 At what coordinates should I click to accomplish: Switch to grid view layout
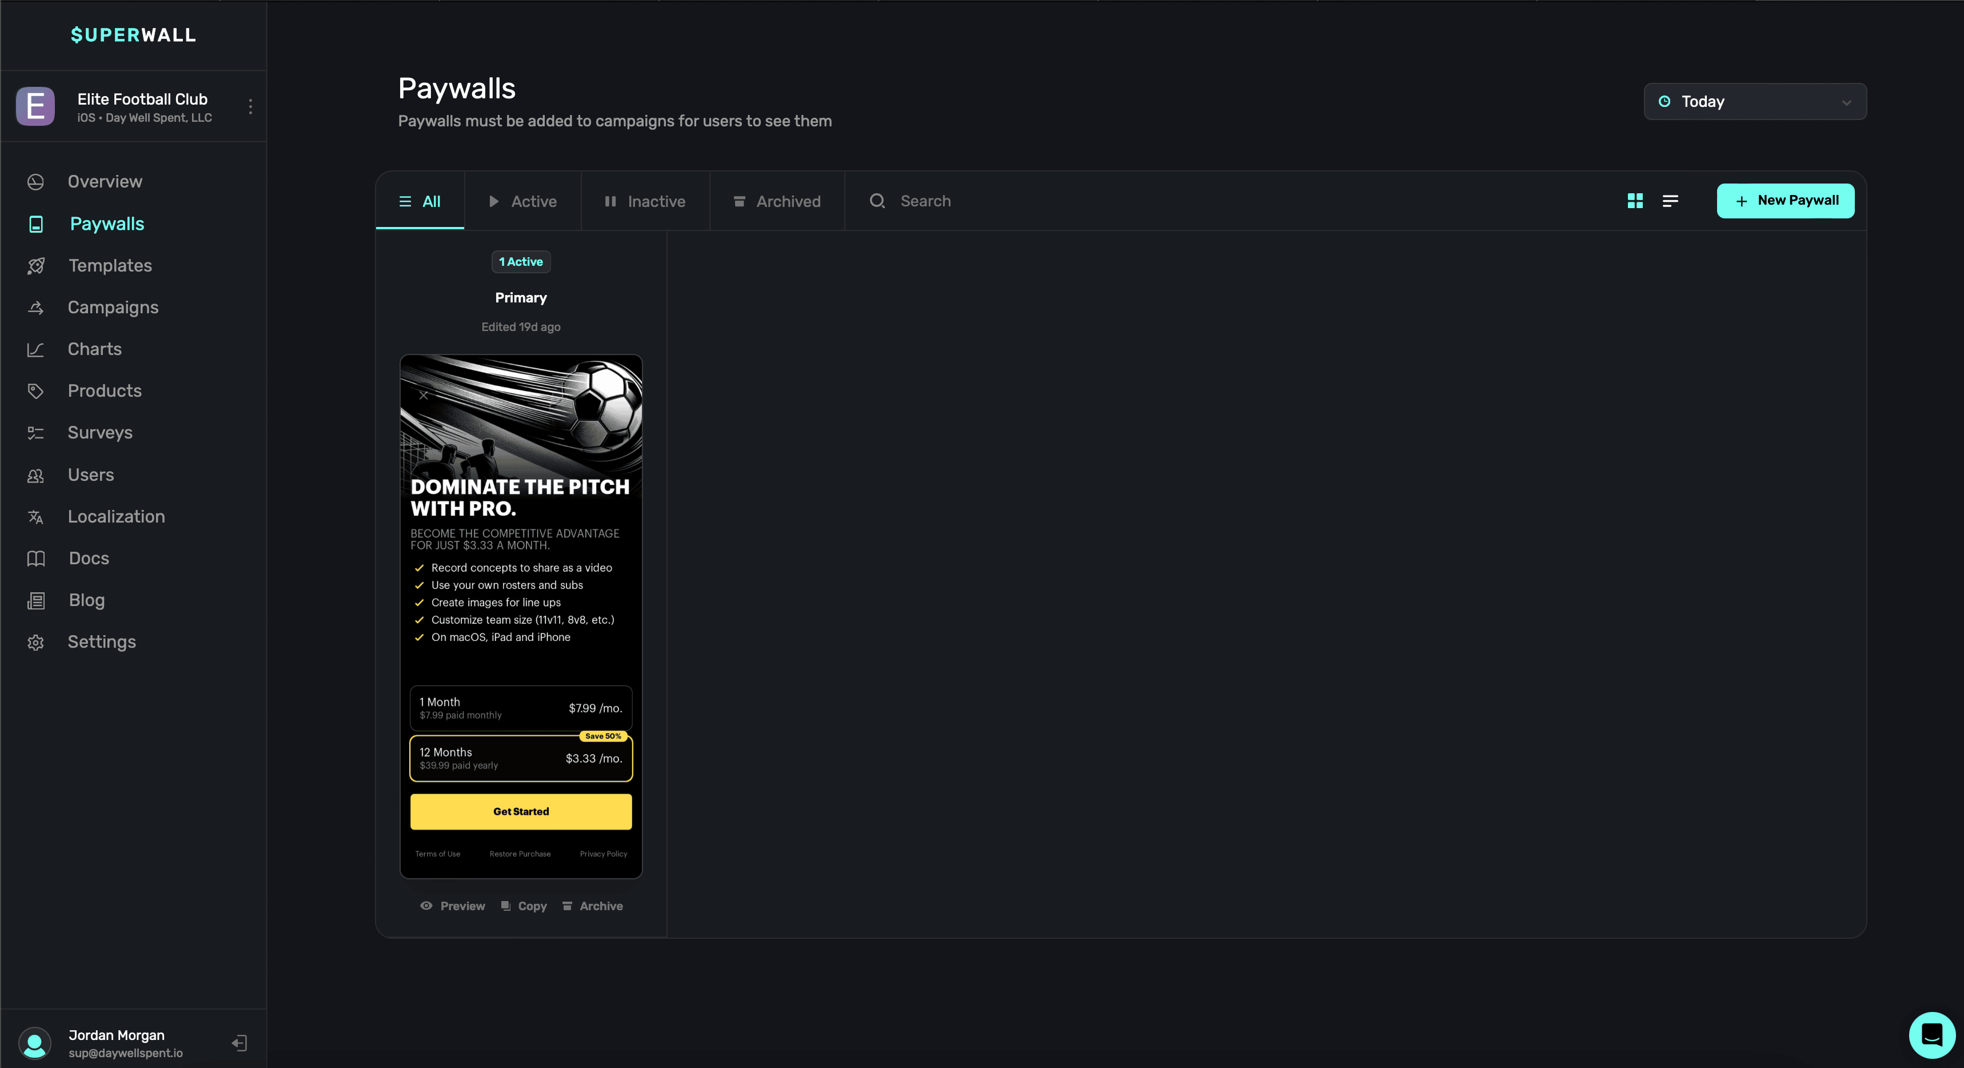[x=1635, y=201]
